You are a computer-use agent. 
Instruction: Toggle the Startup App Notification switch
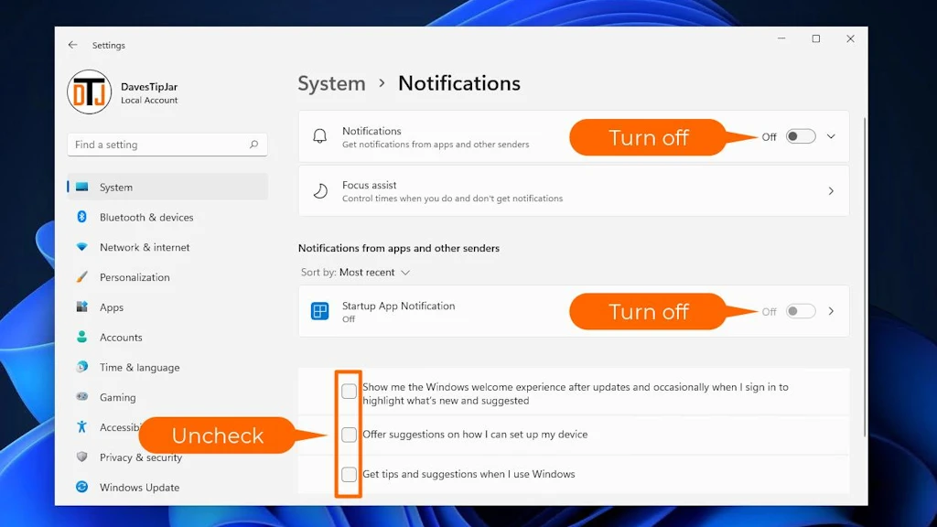click(x=800, y=311)
